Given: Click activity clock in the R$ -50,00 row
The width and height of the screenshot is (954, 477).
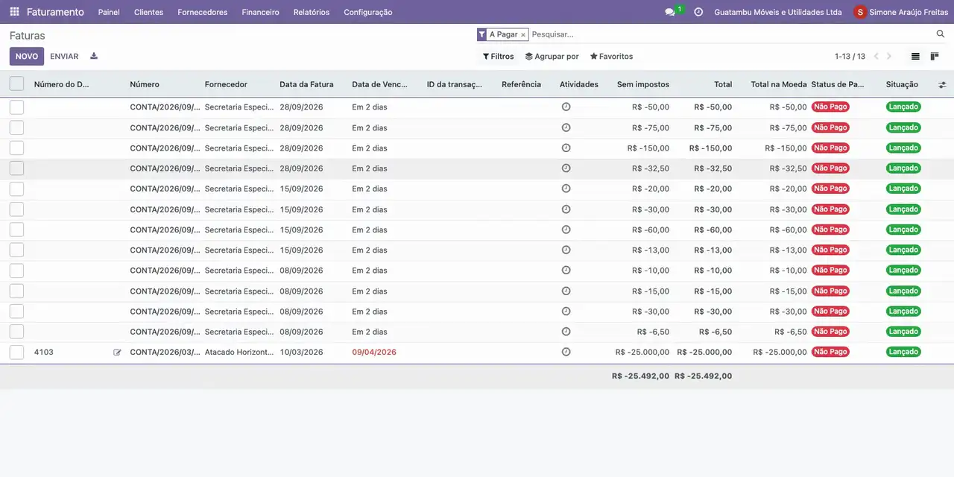Looking at the screenshot, I should point(566,107).
